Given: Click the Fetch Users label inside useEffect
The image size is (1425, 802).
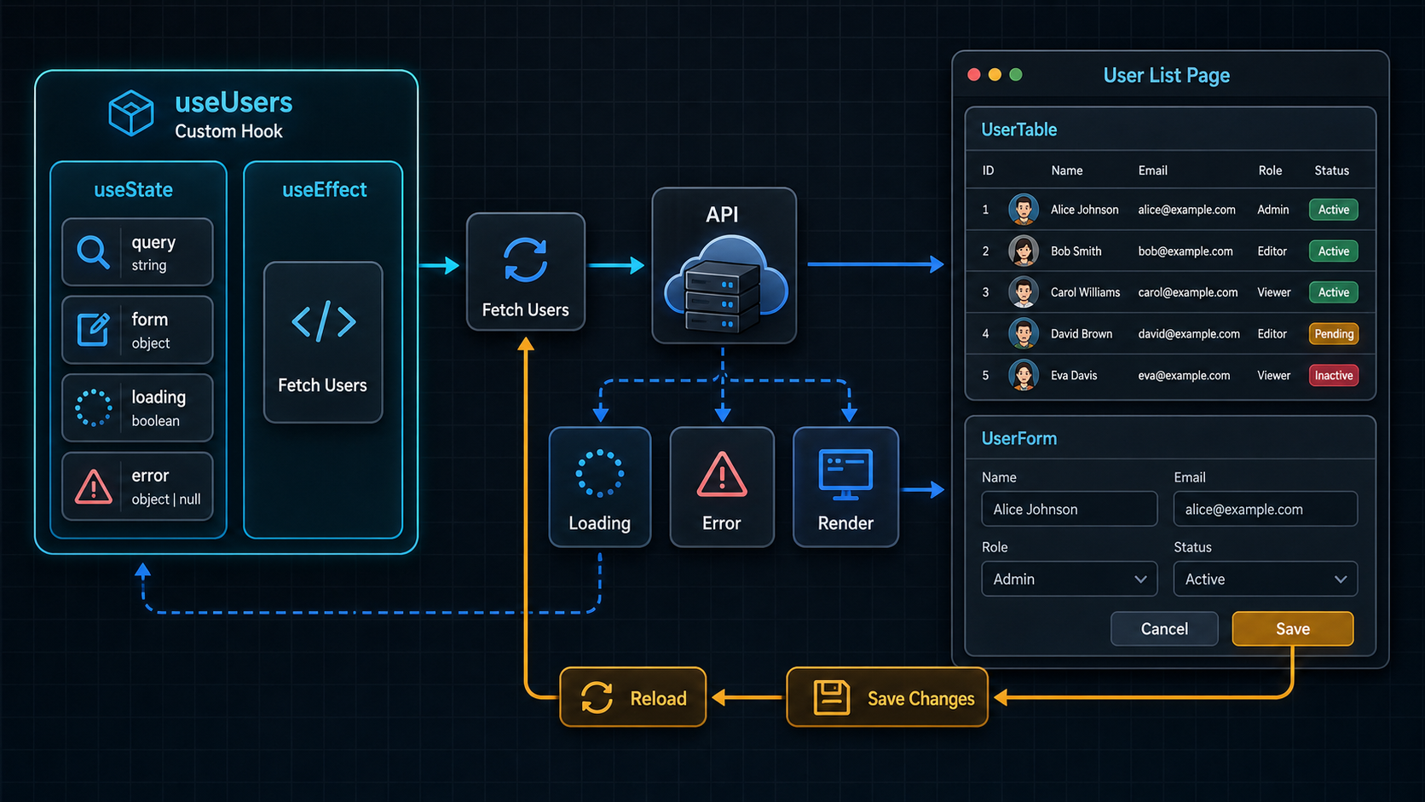Looking at the screenshot, I should 322,385.
